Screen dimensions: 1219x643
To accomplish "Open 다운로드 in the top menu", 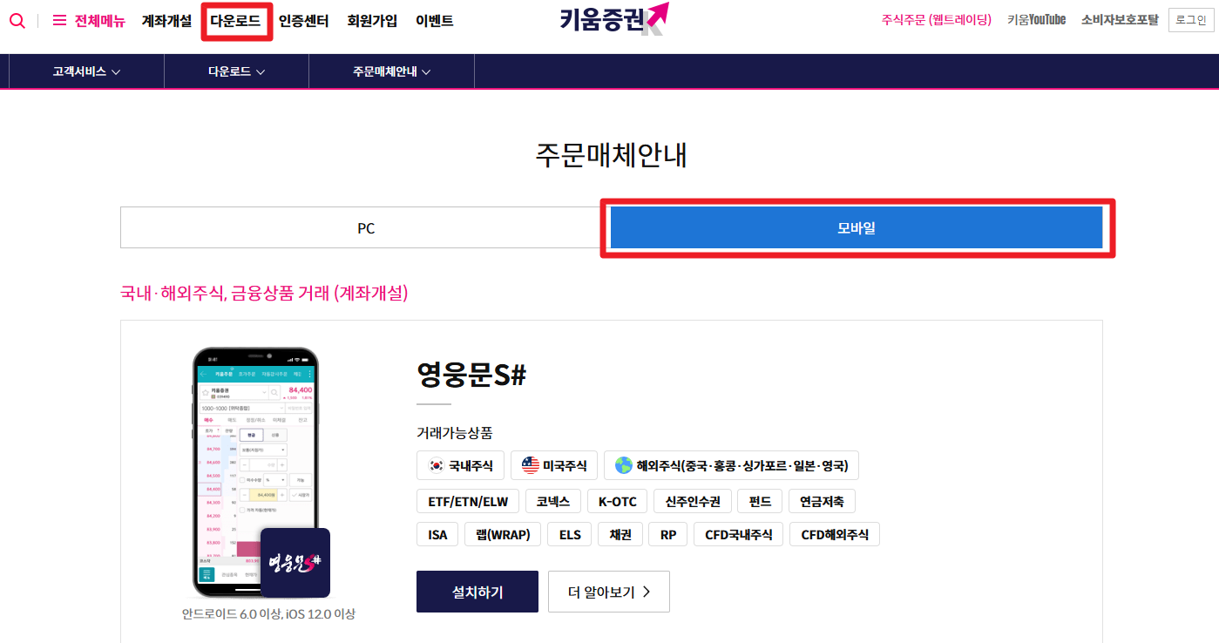I will tap(235, 21).
